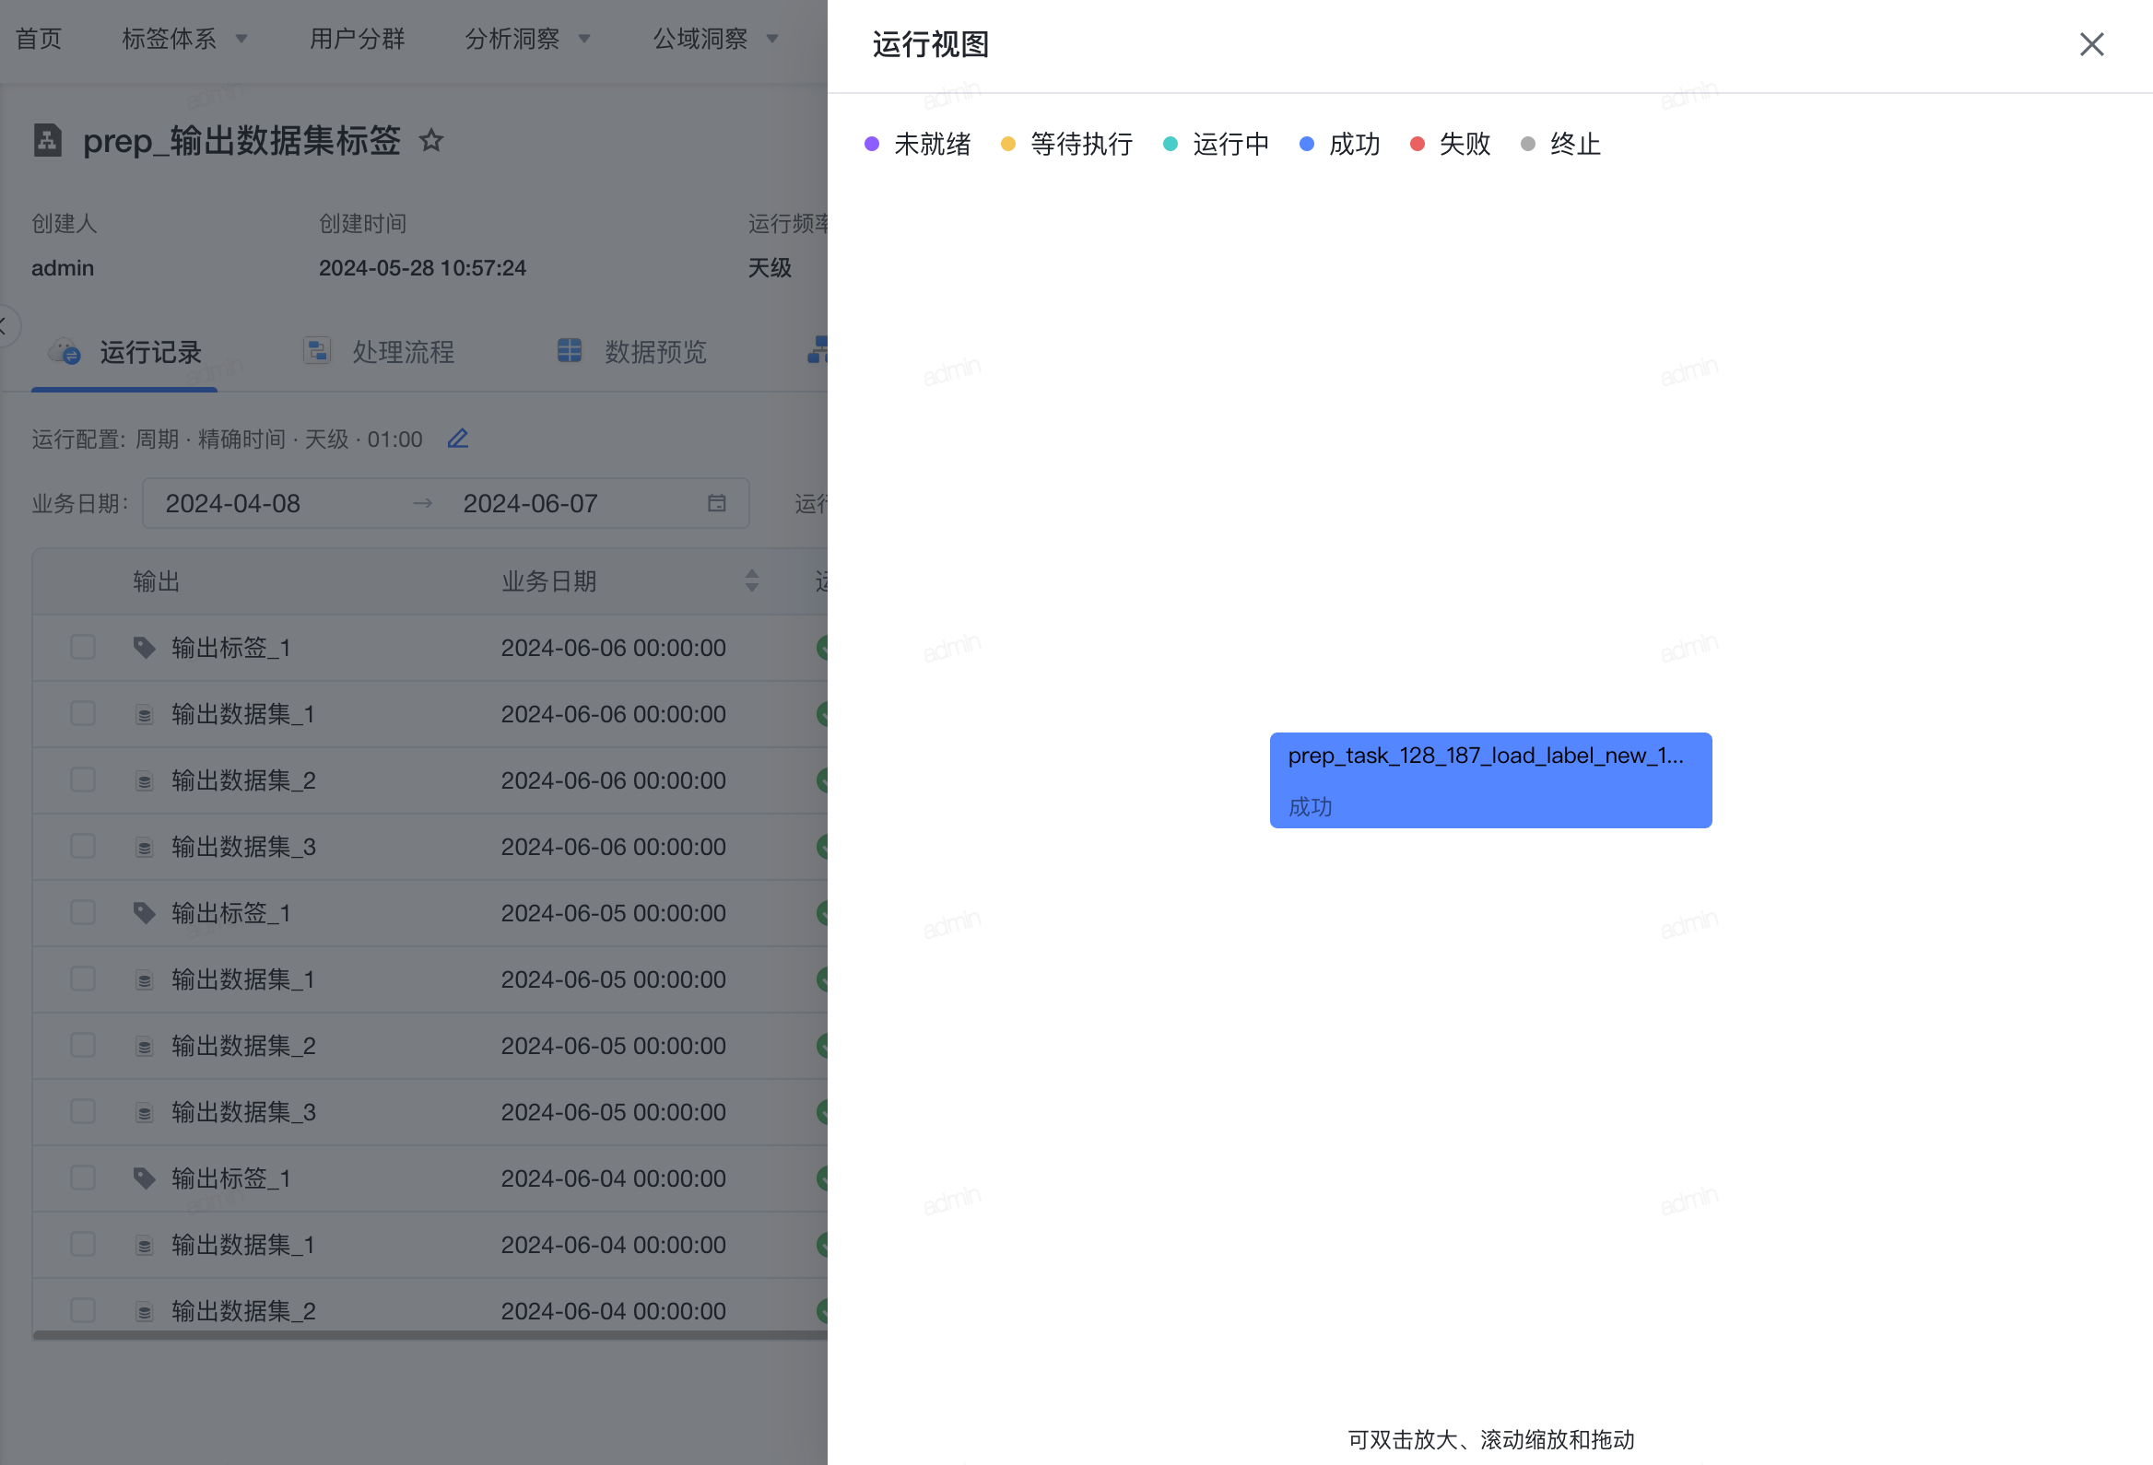
Task: Click tag icon of 输出标签_1 on 2024-06-06
Action: click(144, 648)
